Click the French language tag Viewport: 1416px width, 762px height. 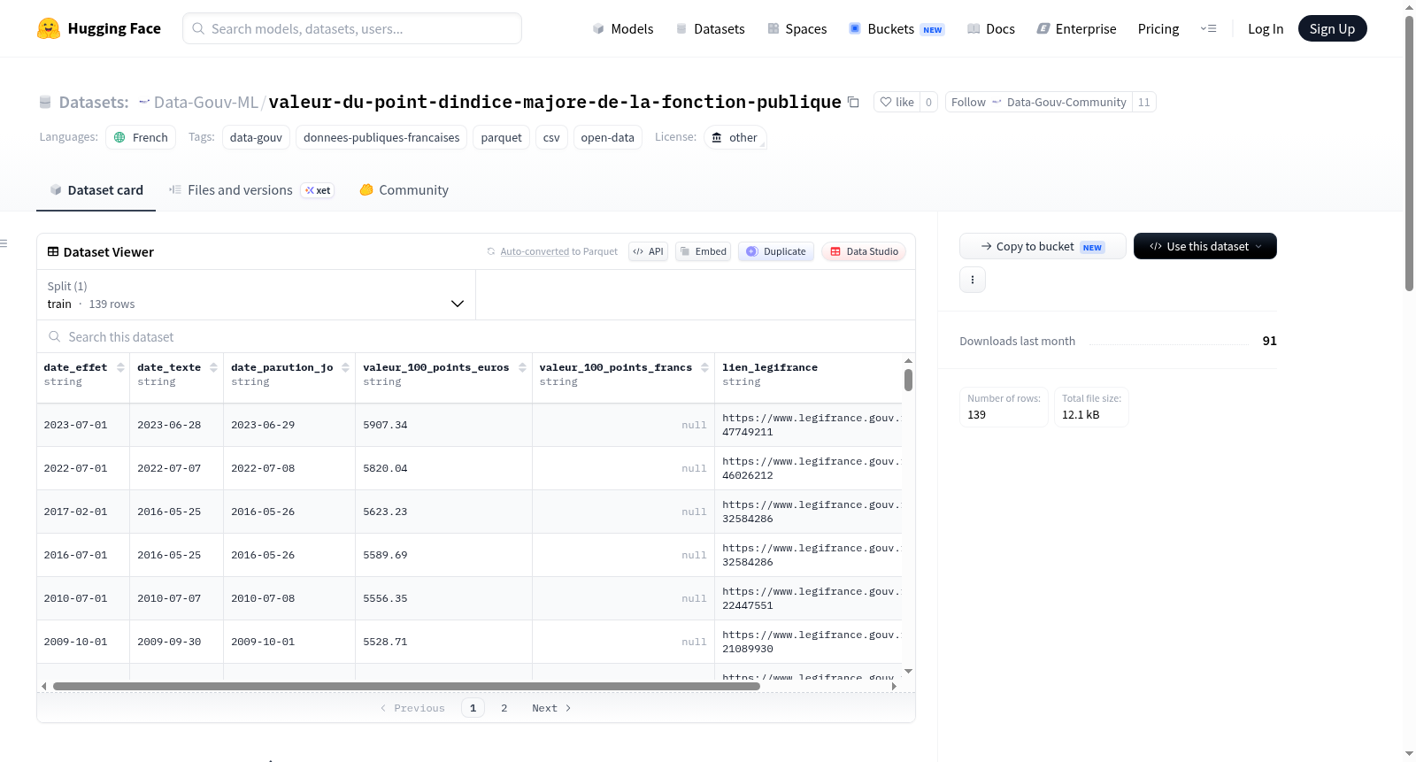(x=141, y=137)
